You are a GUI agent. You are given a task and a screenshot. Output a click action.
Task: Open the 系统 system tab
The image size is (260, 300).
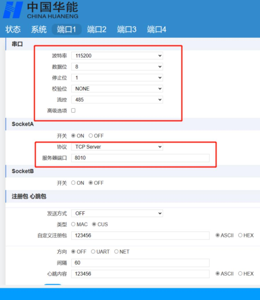coord(39,30)
